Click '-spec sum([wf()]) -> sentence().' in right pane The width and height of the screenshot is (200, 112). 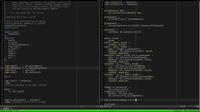point(121,2)
